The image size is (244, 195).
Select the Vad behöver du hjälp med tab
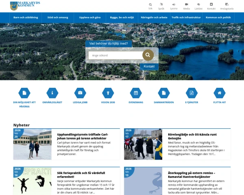[x=109, y=44]
